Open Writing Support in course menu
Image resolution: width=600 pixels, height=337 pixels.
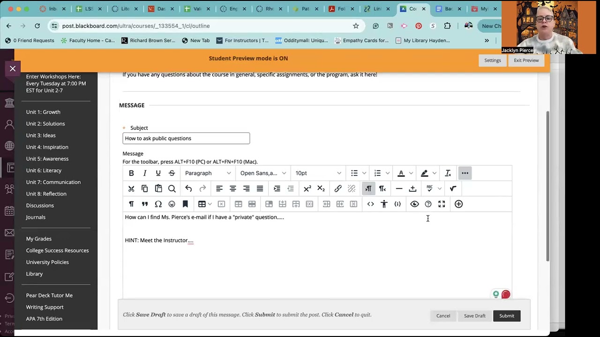pos(45,307)
